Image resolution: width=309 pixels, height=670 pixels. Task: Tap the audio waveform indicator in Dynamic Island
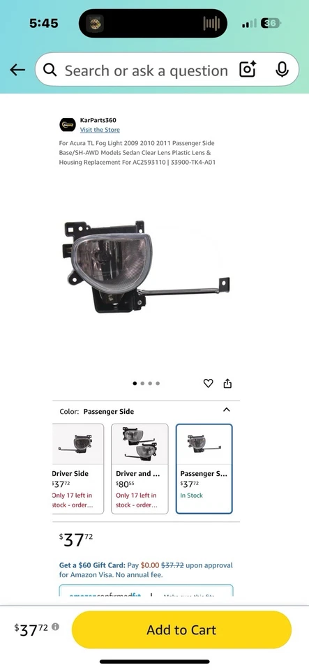tap(211, 23)
